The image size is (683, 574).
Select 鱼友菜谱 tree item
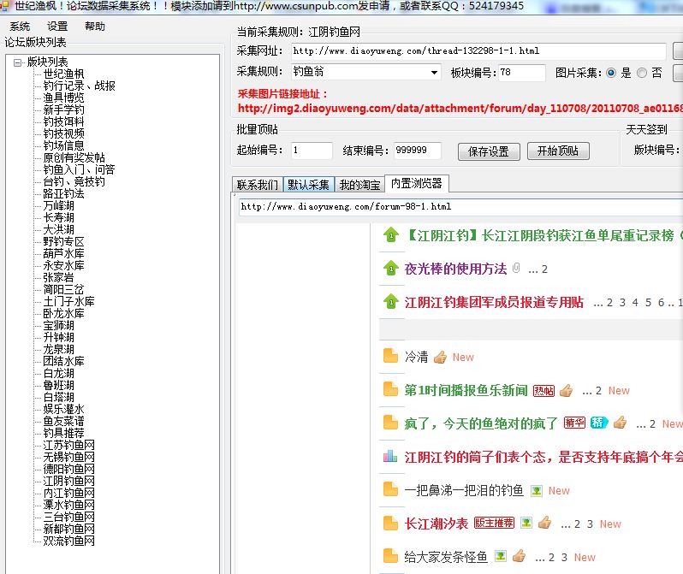63,421
